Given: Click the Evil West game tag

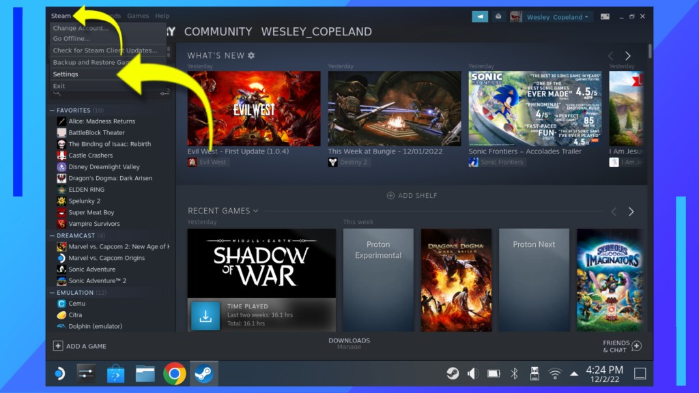Looking at the screenshot, I should 208,162.
